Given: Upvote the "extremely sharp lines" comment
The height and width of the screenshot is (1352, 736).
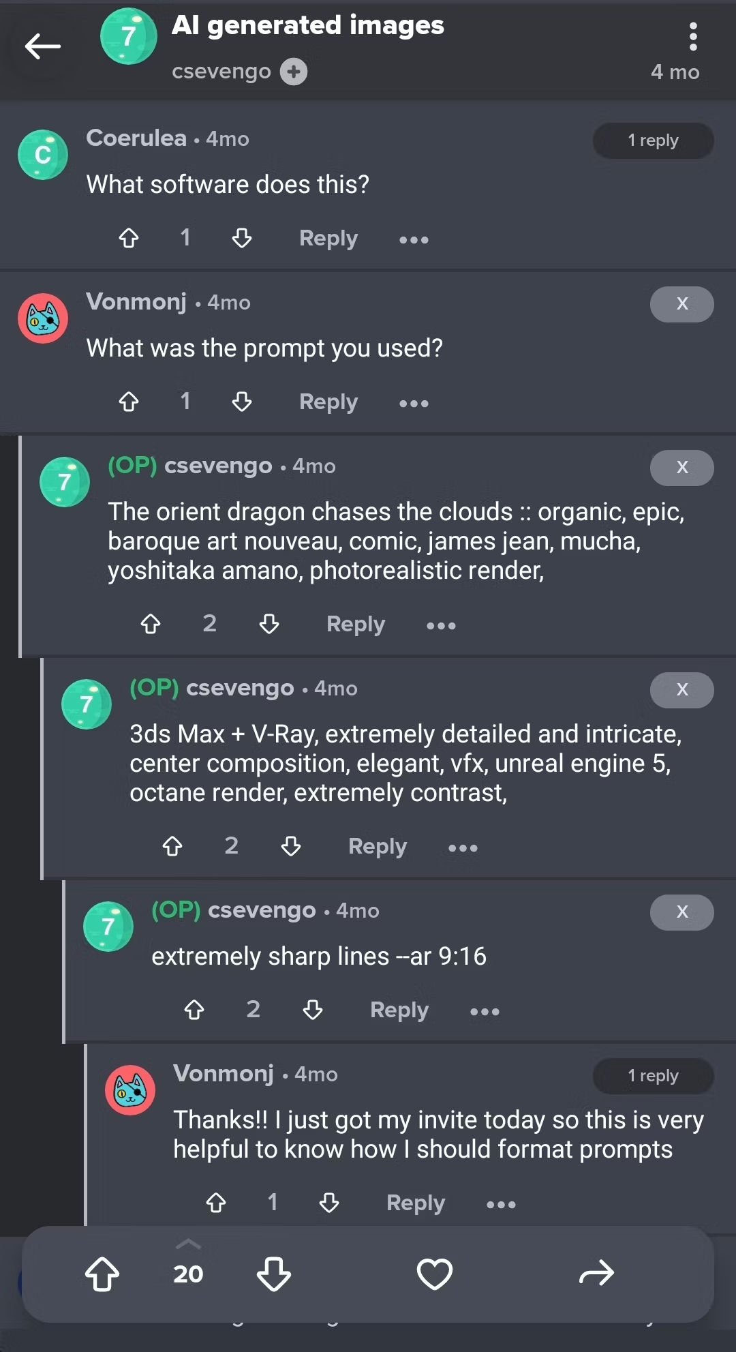Looking at the screenshot, I should (194, 1010).
